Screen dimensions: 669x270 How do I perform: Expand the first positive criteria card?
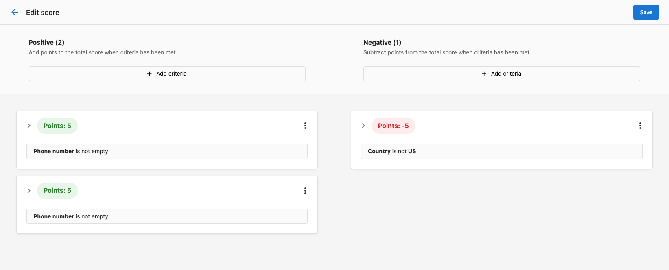(x=29, y=125)
